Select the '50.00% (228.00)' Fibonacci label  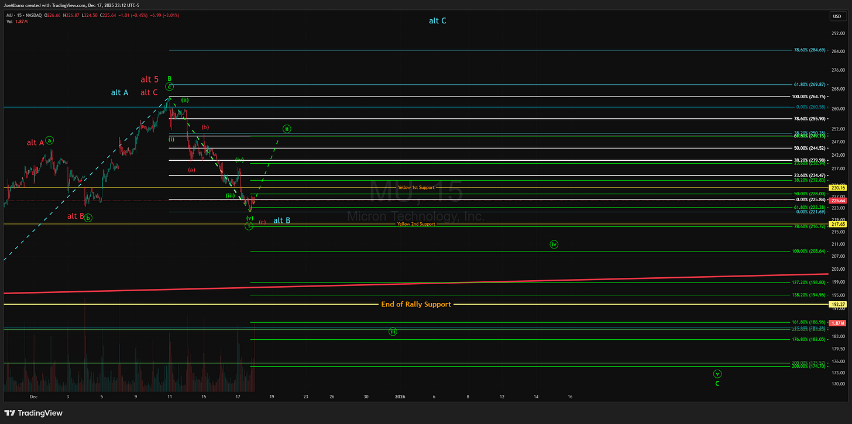pos(810,194)
